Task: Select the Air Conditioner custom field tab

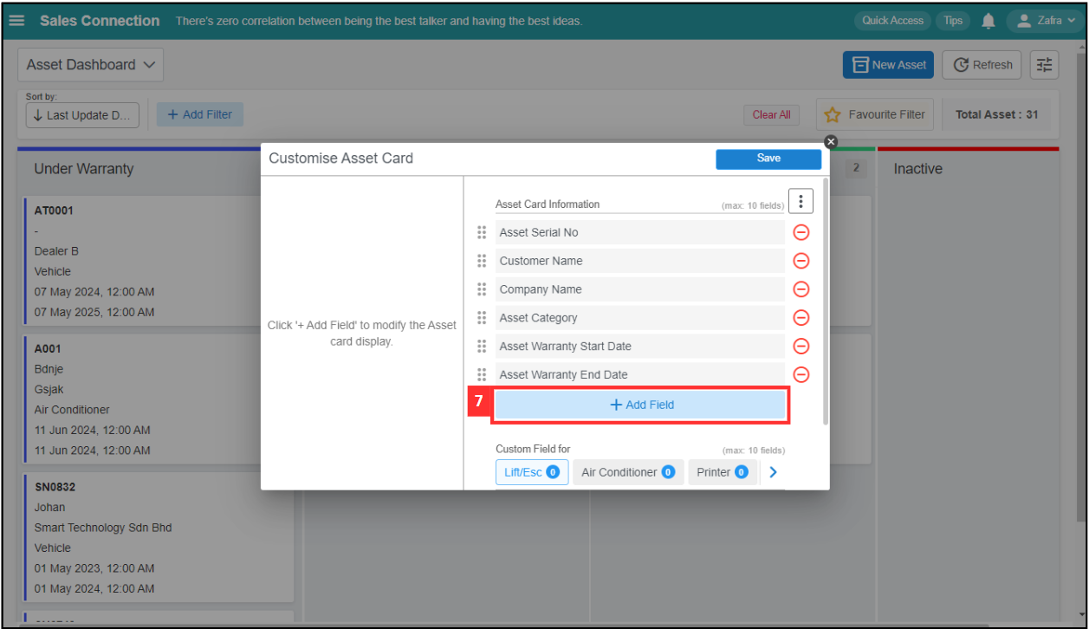Action: [628, 472]
